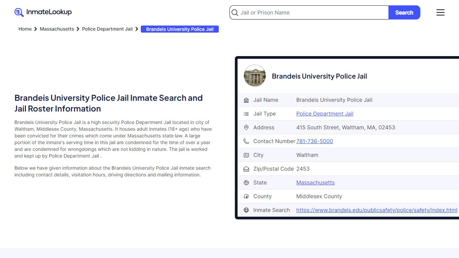Click the Jail Name building icon
This screenshot has height=258, width=459.
coord(246,100)
